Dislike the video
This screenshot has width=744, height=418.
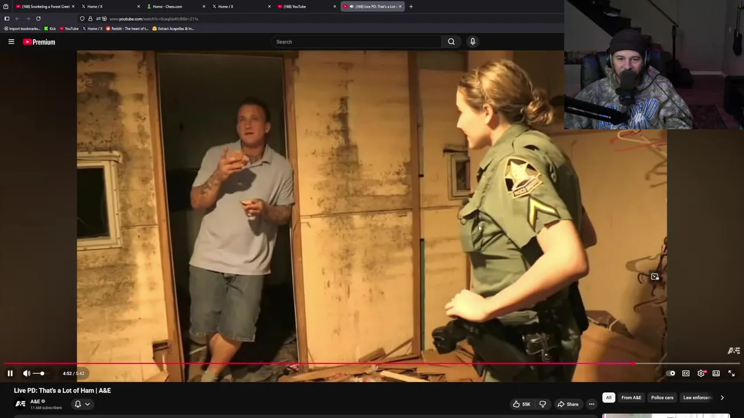click(543, 404)
